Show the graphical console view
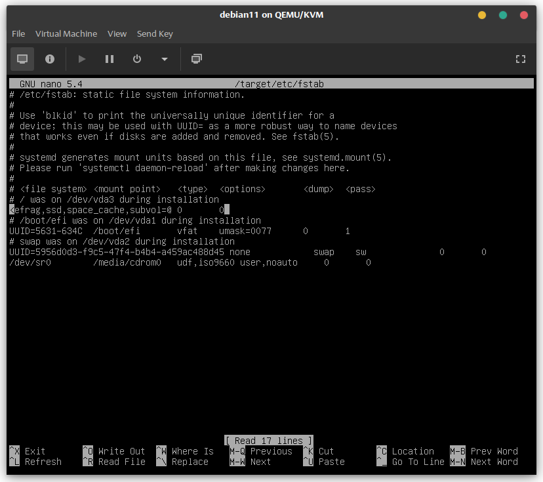 (22, 59)
